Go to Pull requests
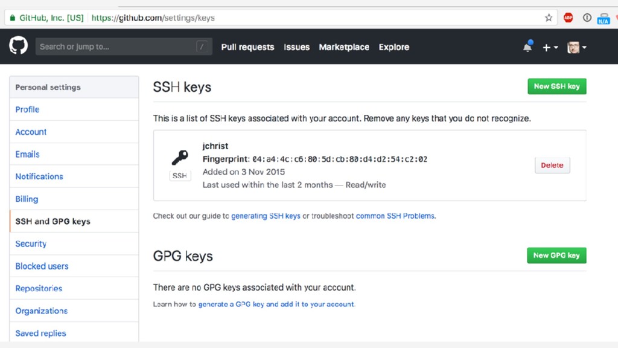 pos(247,47)
